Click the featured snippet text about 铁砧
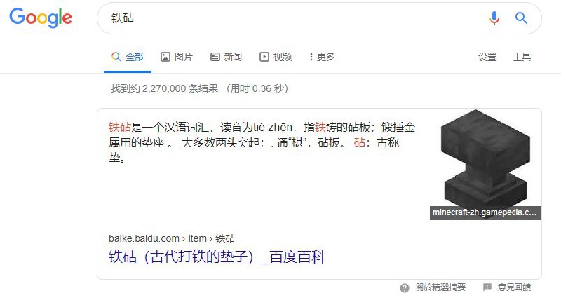The image size is (561, 293). coord(262,142)
